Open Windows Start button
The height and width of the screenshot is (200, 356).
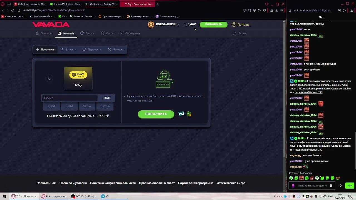pyautogui.click(x=4, y=196)
